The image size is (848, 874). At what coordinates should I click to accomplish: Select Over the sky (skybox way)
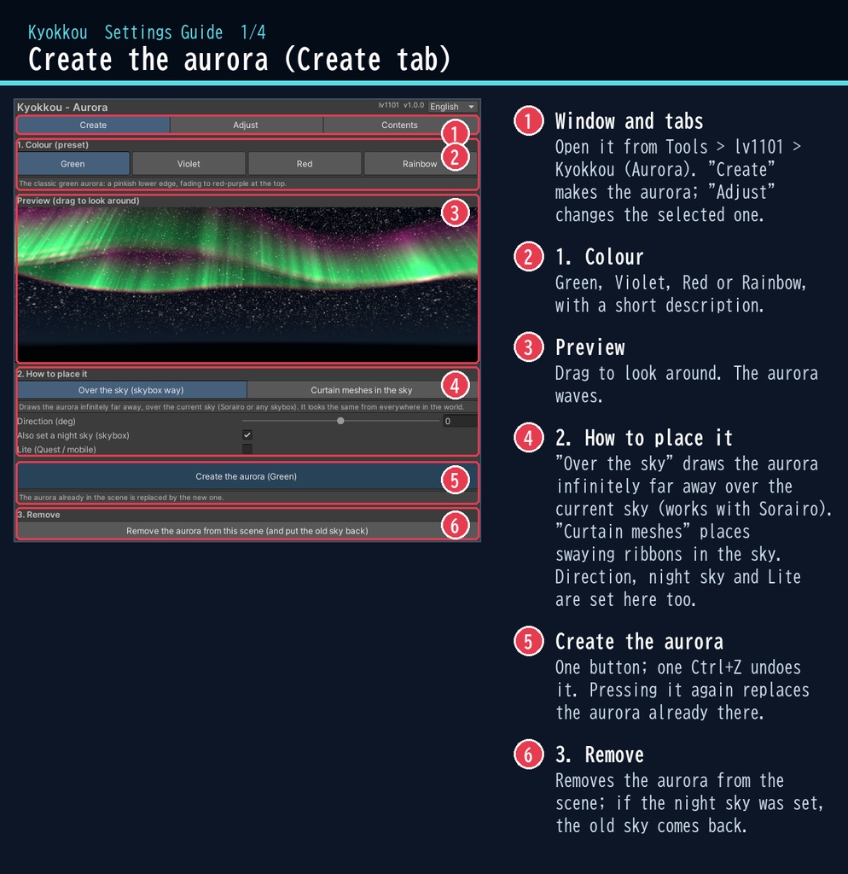(x=131, y=390)
